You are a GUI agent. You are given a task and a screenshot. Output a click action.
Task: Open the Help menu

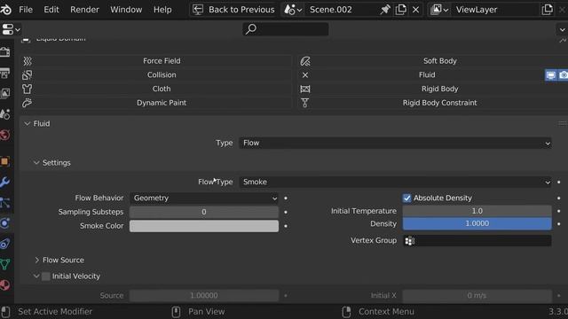coord(162,10)
